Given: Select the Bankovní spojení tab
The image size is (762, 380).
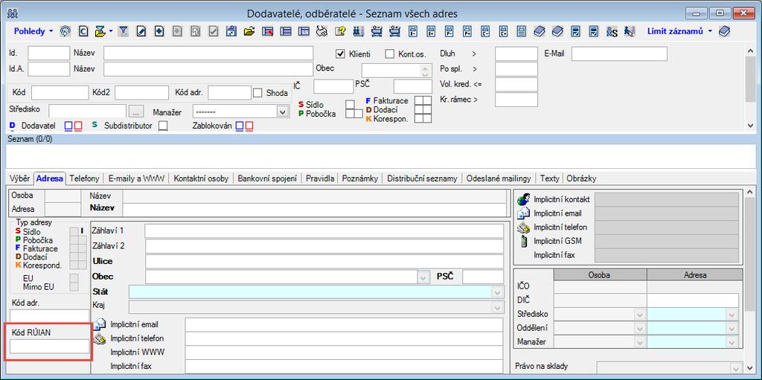Looking at the screenshot, I should (x=267, y=178).
